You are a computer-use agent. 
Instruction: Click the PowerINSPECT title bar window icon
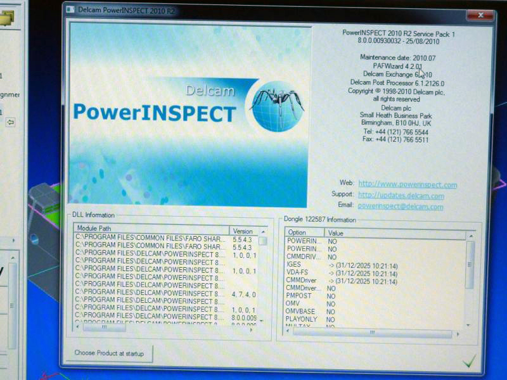point(70,9)
